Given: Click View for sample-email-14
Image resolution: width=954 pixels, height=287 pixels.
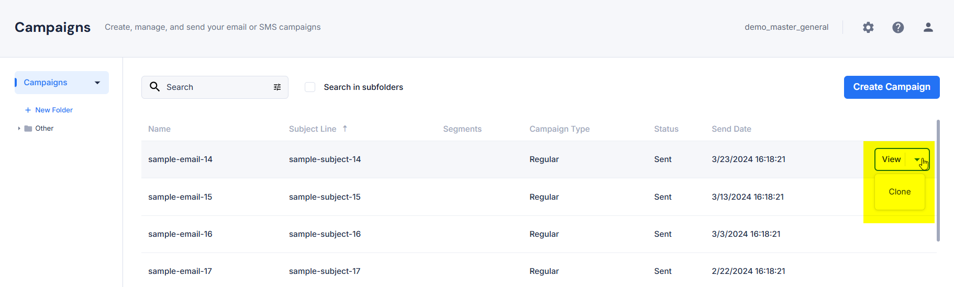Looking at the screenshot, I should (891, 159).
